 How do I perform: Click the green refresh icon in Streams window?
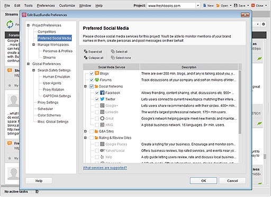tap(10, 24)
